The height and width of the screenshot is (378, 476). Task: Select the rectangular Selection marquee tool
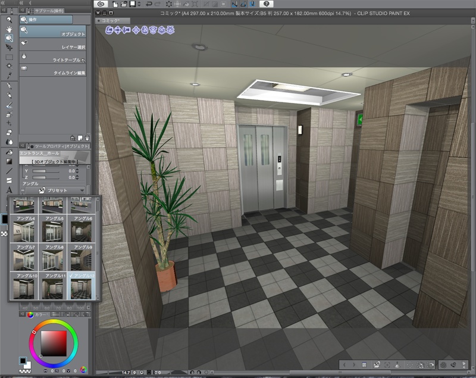[10, 57]
